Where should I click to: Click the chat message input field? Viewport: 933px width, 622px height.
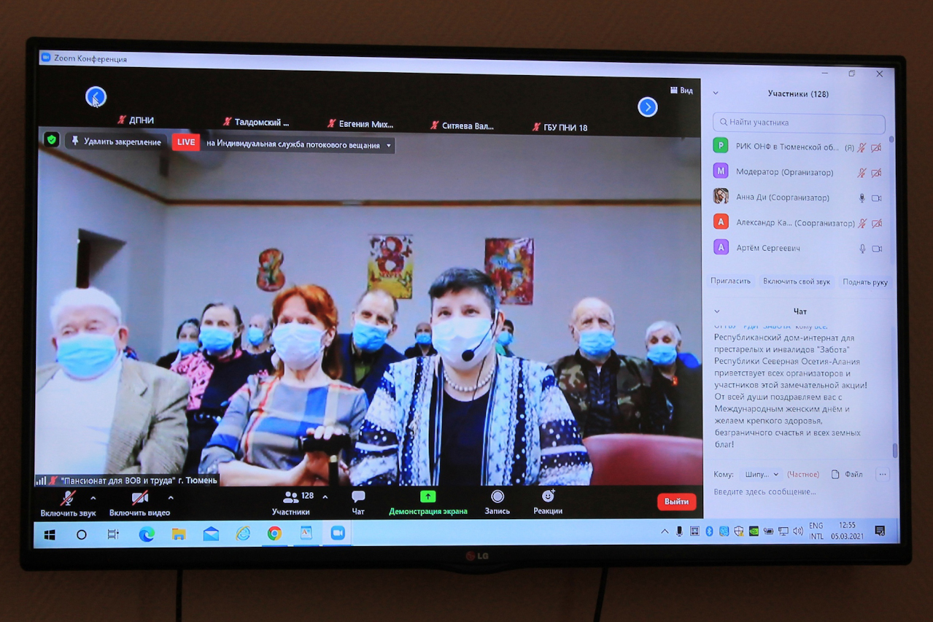pyautogui.click(x=801, y=492)
